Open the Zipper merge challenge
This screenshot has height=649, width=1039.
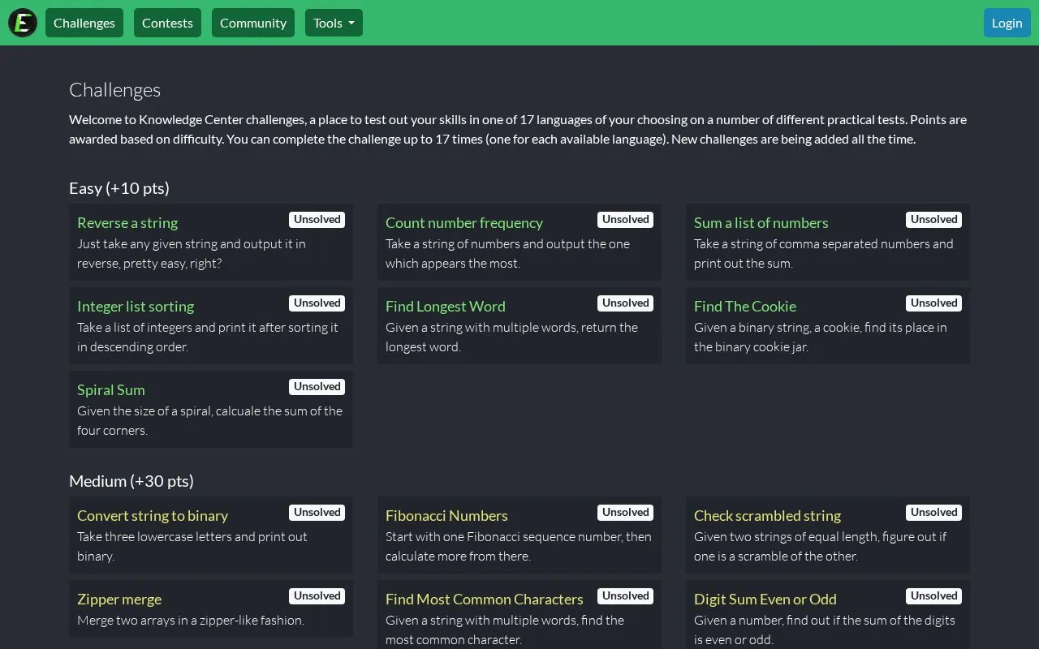(x=119, y=599)
